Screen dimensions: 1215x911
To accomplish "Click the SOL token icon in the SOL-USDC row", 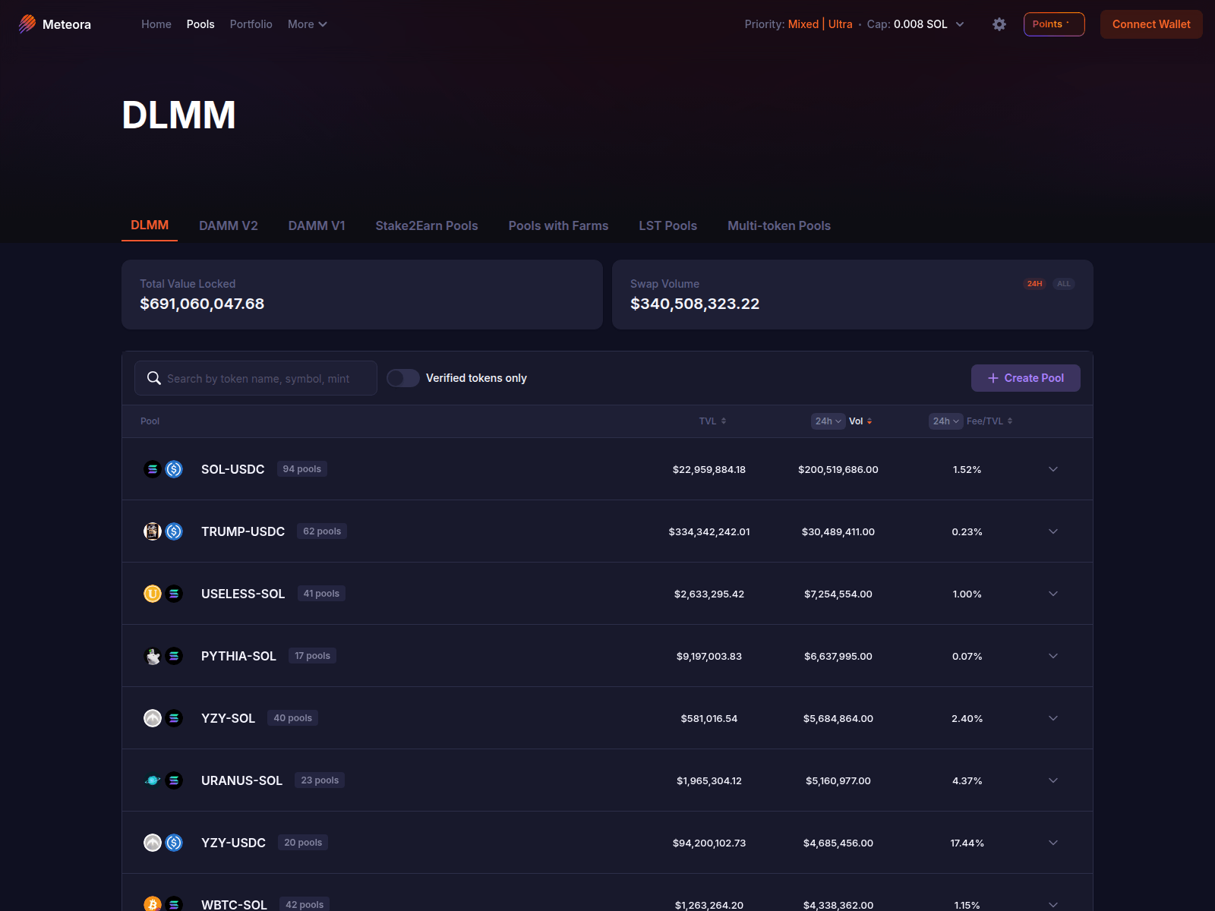I will (153, 469).
